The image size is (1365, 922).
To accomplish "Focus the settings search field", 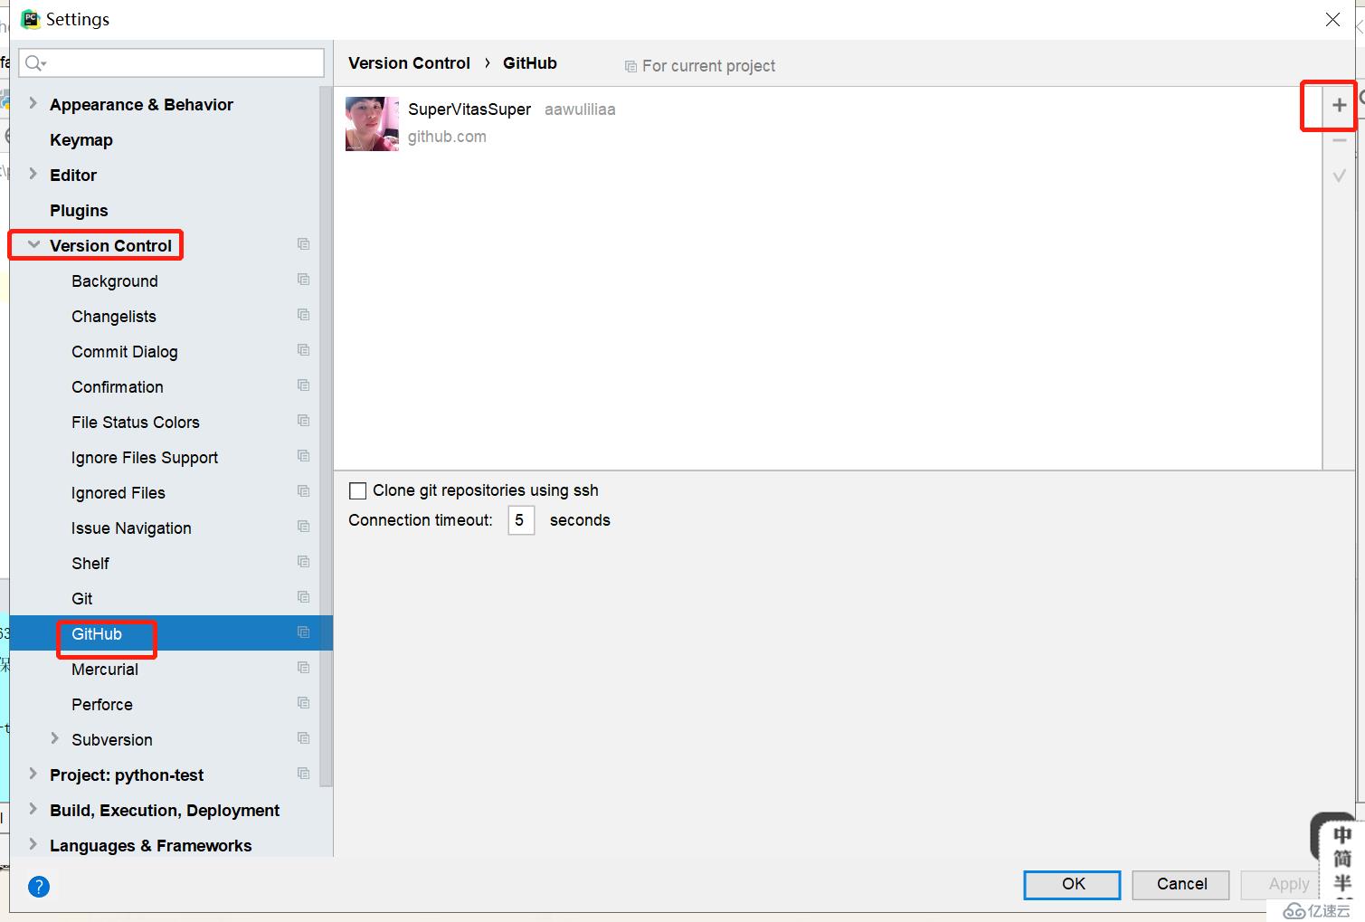I will coord(171,62).
